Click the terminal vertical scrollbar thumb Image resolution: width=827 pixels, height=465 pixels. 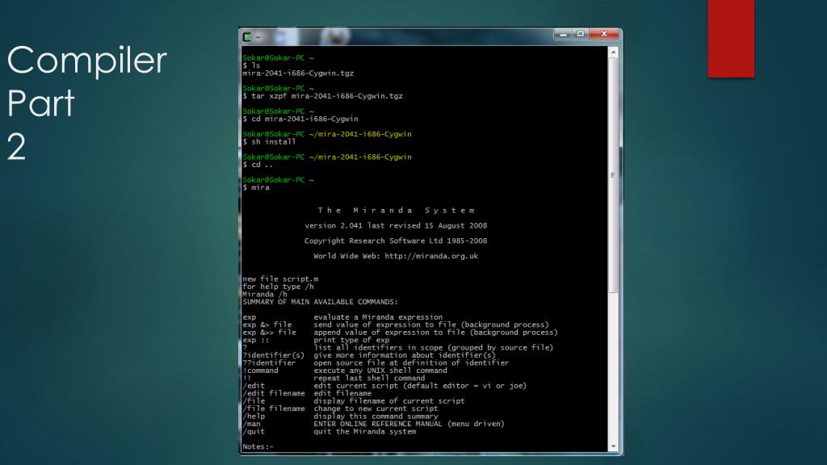[613, 175]
